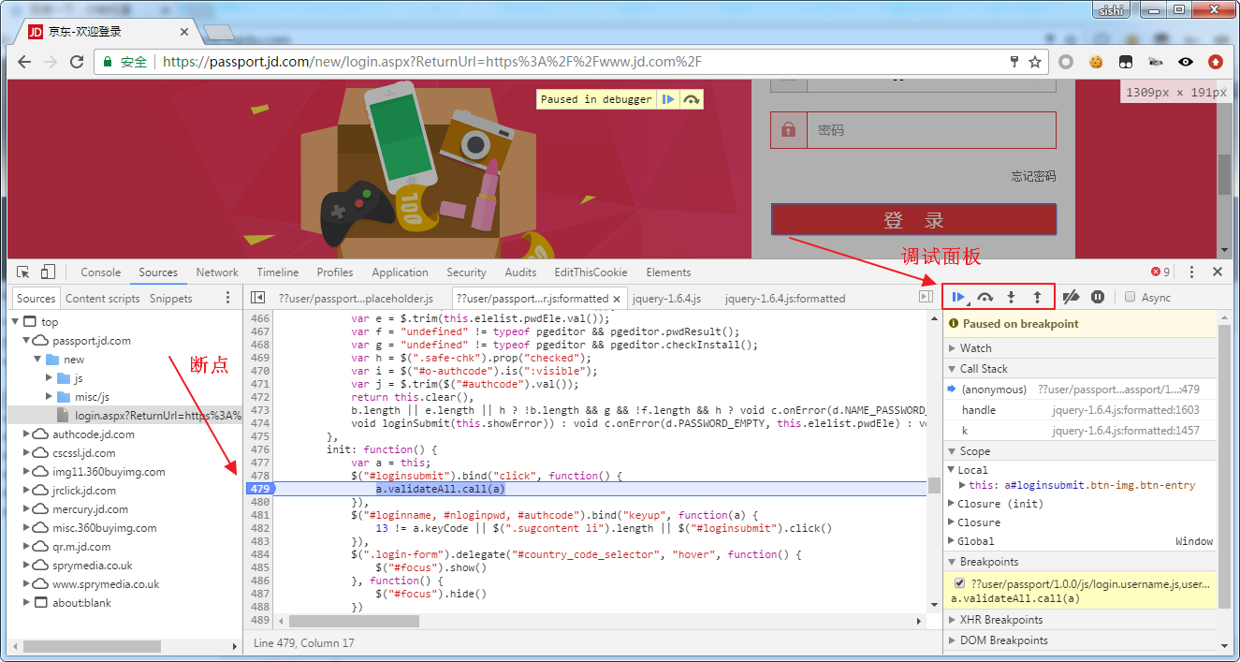Hide the file navigator pane
Image resolution: width=1240 pixels, height=662 pixels.
tap(258, 298)
